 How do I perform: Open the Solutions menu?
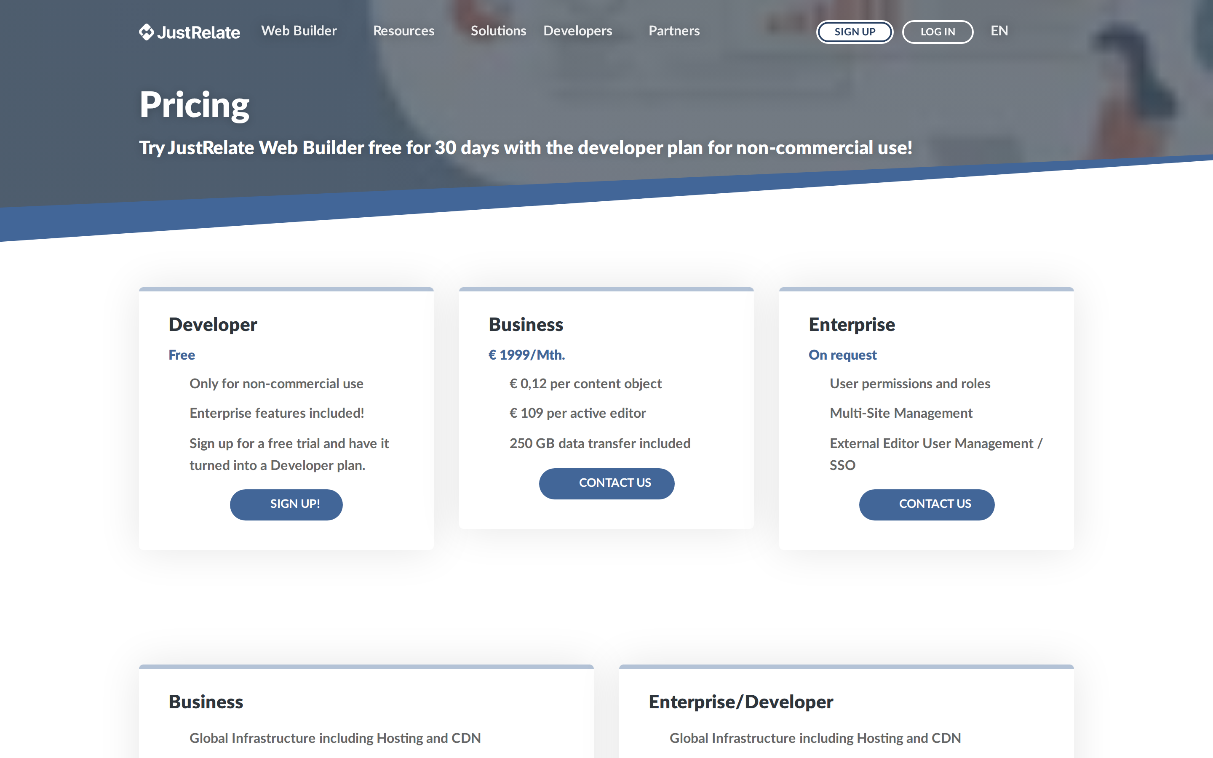(498, 31)
